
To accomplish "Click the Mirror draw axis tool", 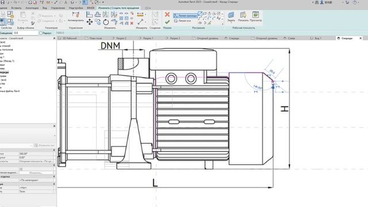I will pyautogui.click(x=114, y=14).
